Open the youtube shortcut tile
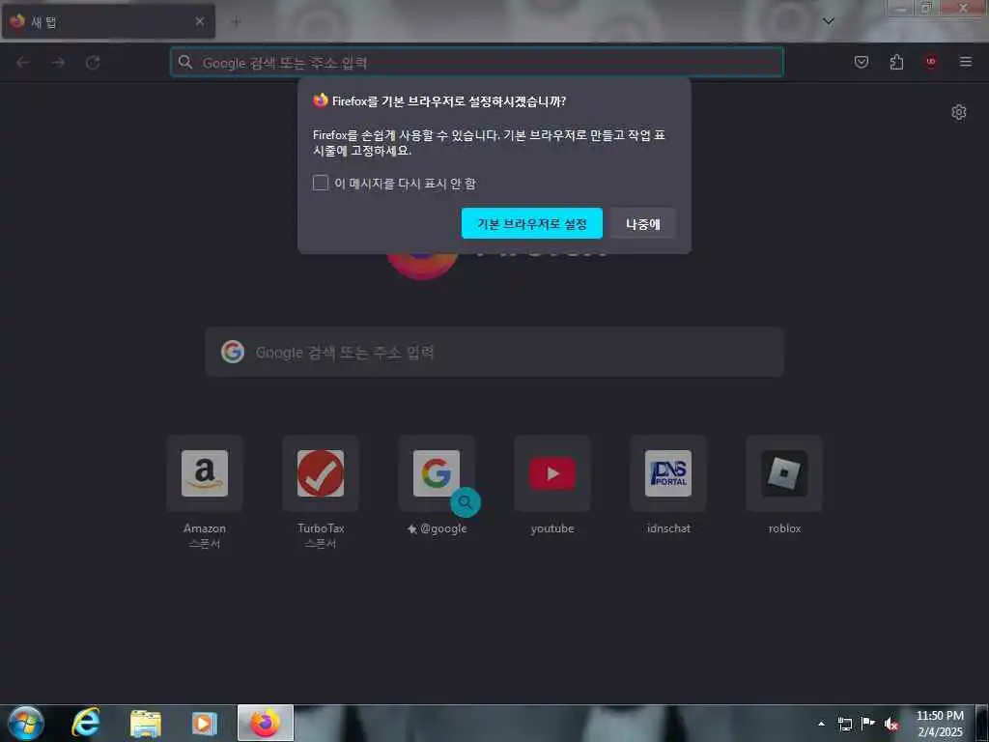This screenshot has width=989, height=742. coord(552,473)
